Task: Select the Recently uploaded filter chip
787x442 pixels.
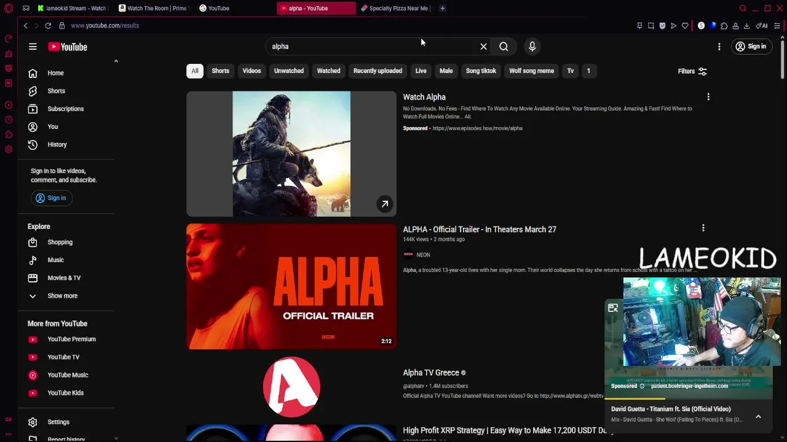Action: 378,71
